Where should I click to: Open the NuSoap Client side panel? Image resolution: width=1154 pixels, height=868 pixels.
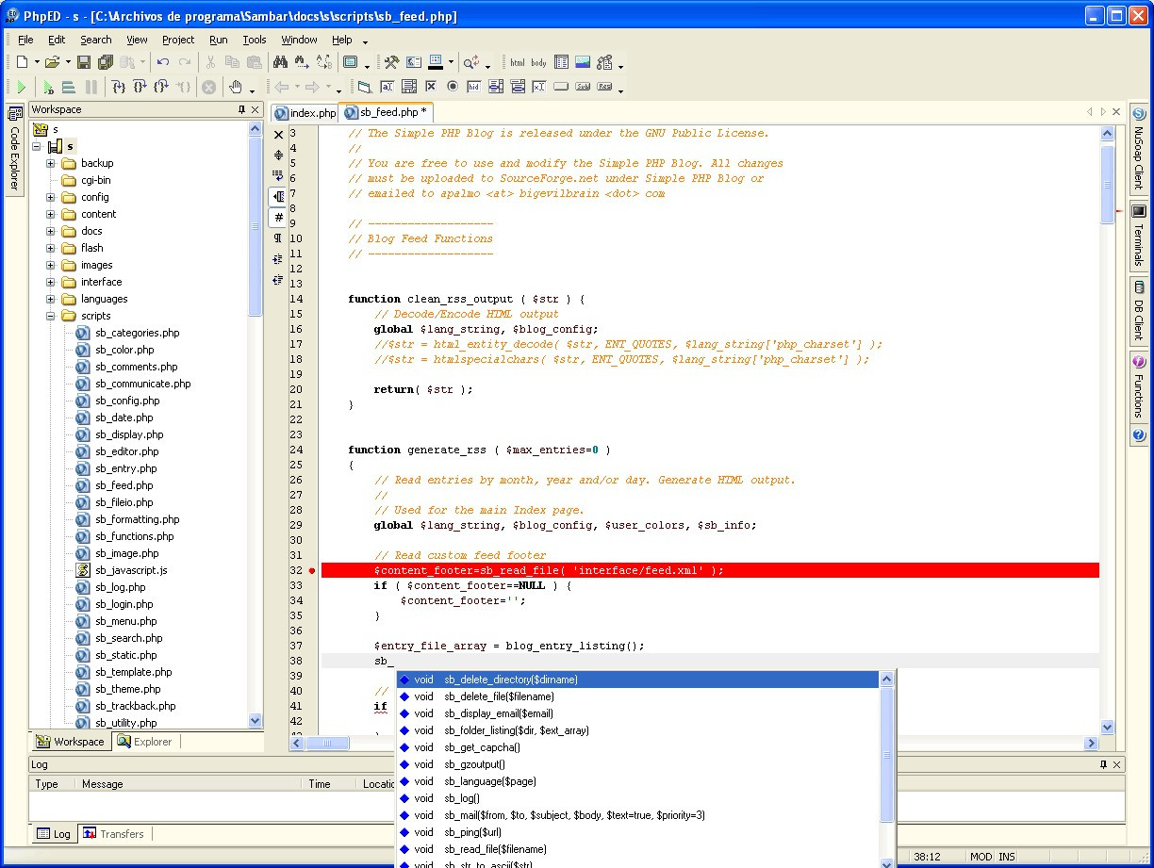(x=1139, y=149)
